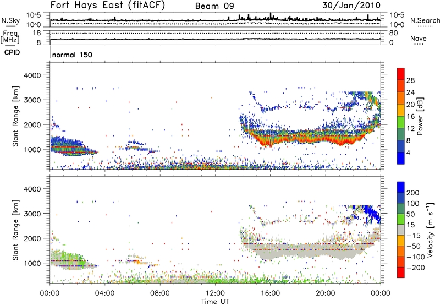Click the 'Velocity [m s-1]' color bar label

point(430,230)
